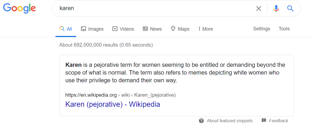Click the question mark help icon
Image resolution: width=312 pixels, height=127 pixels.
click(201, 121)
